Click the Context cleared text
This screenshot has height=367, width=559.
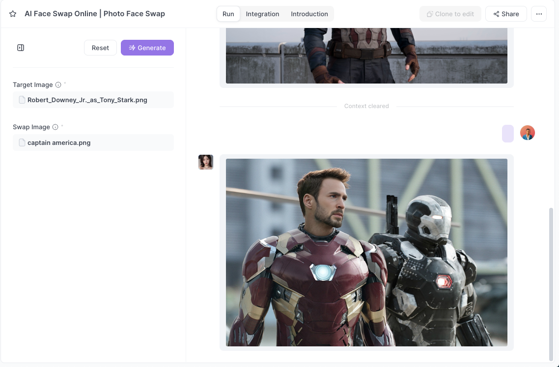point(366,106)
